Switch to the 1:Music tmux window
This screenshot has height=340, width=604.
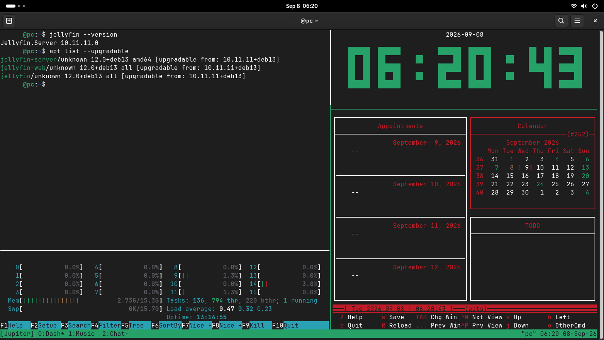82,334
